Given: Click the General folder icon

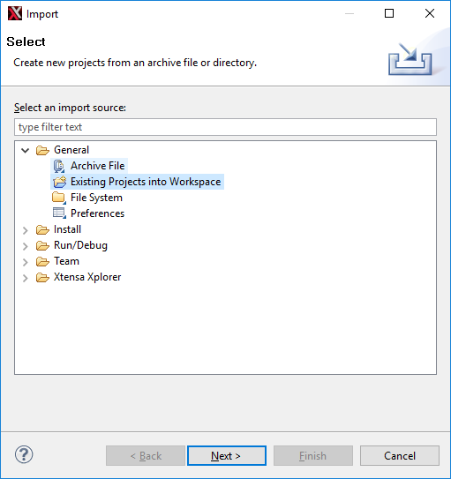Looking at the screenshot, I should [x=42, y=150].
